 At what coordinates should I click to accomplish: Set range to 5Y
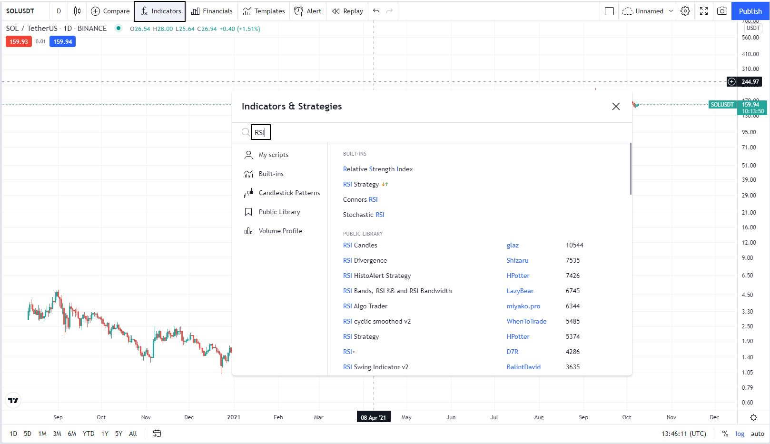coord(118,434)
